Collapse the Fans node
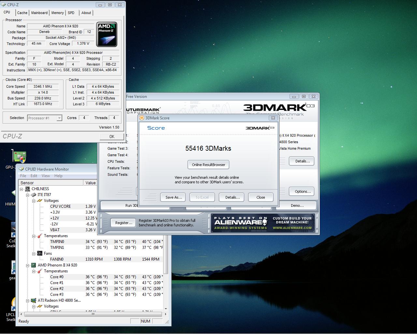 pyautogui.click(x=34, y=253)
